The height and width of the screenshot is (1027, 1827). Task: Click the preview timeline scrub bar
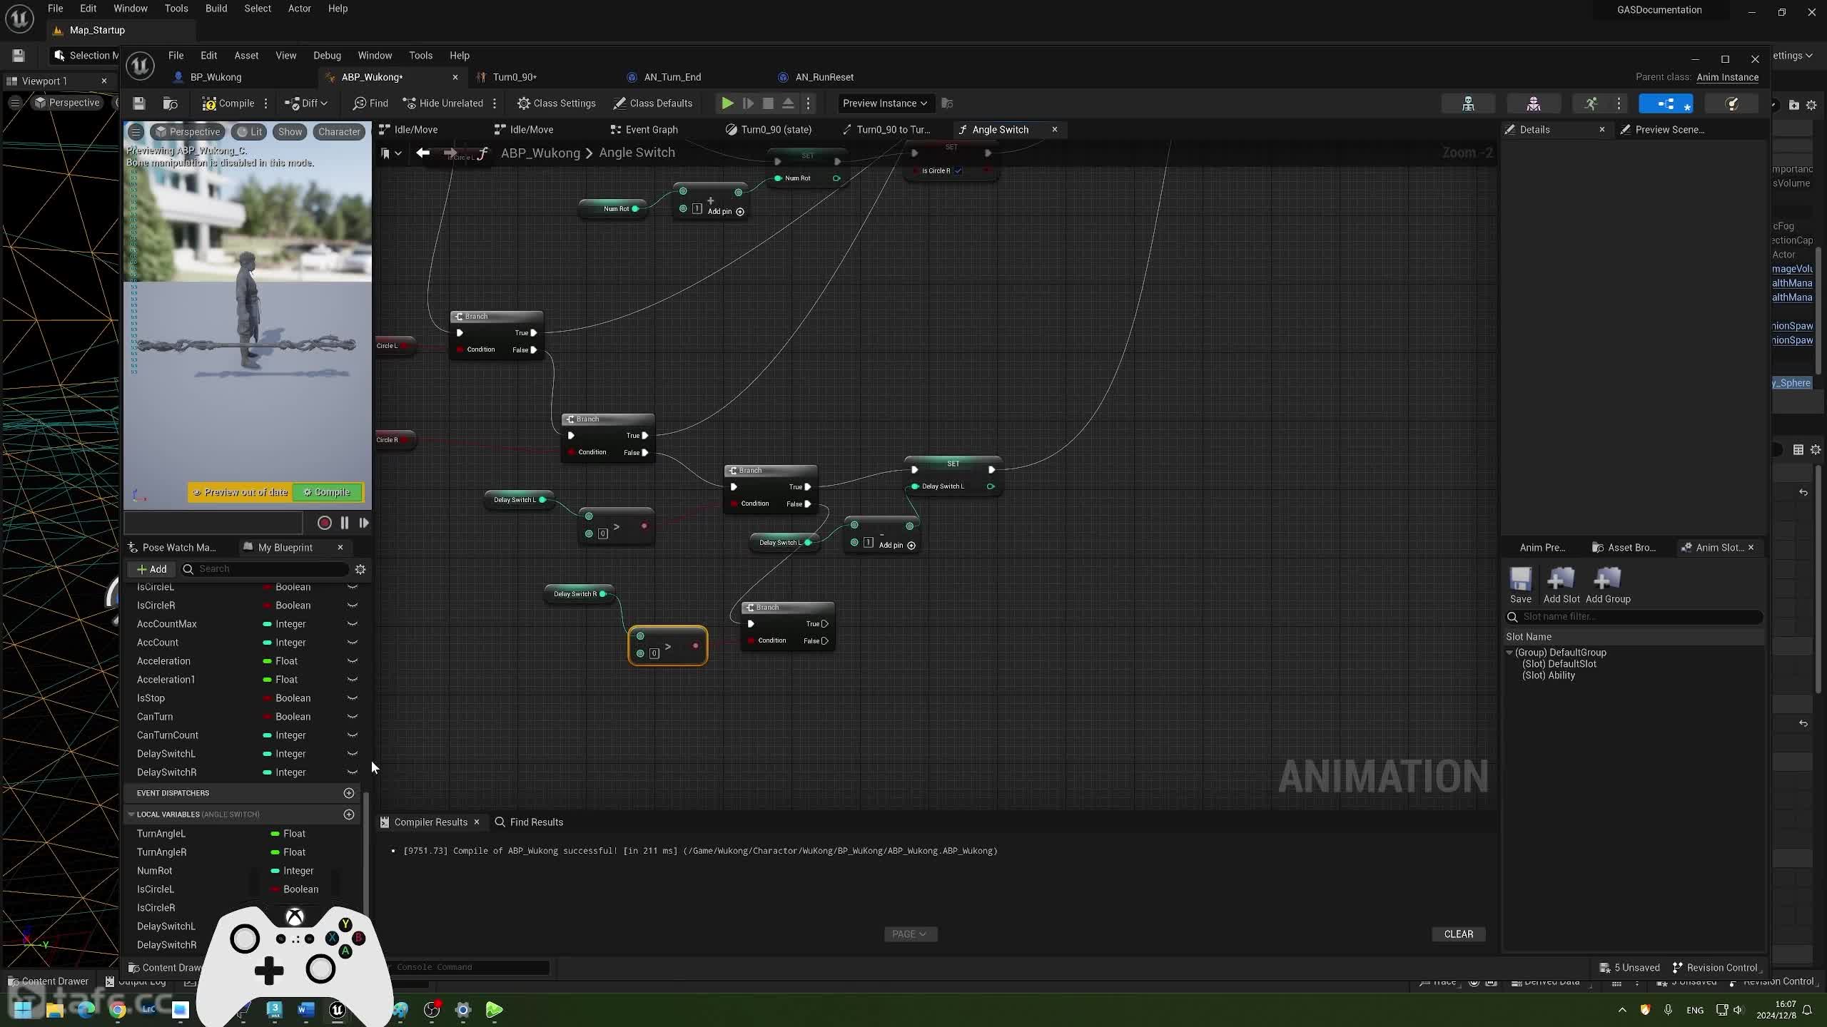213,523
